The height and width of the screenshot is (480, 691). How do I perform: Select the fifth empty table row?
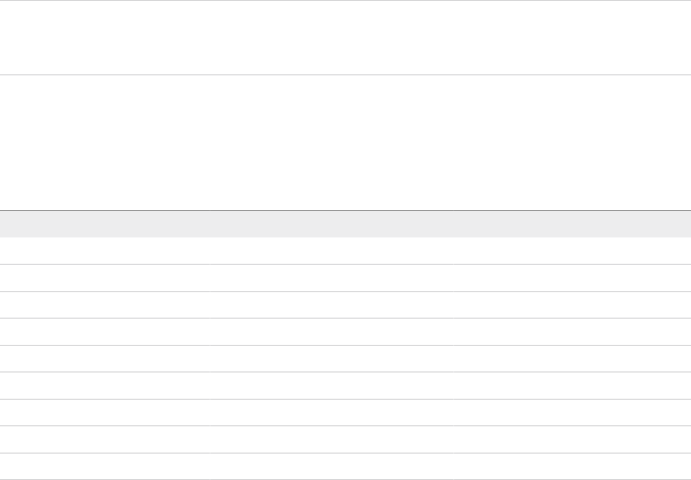345,358
